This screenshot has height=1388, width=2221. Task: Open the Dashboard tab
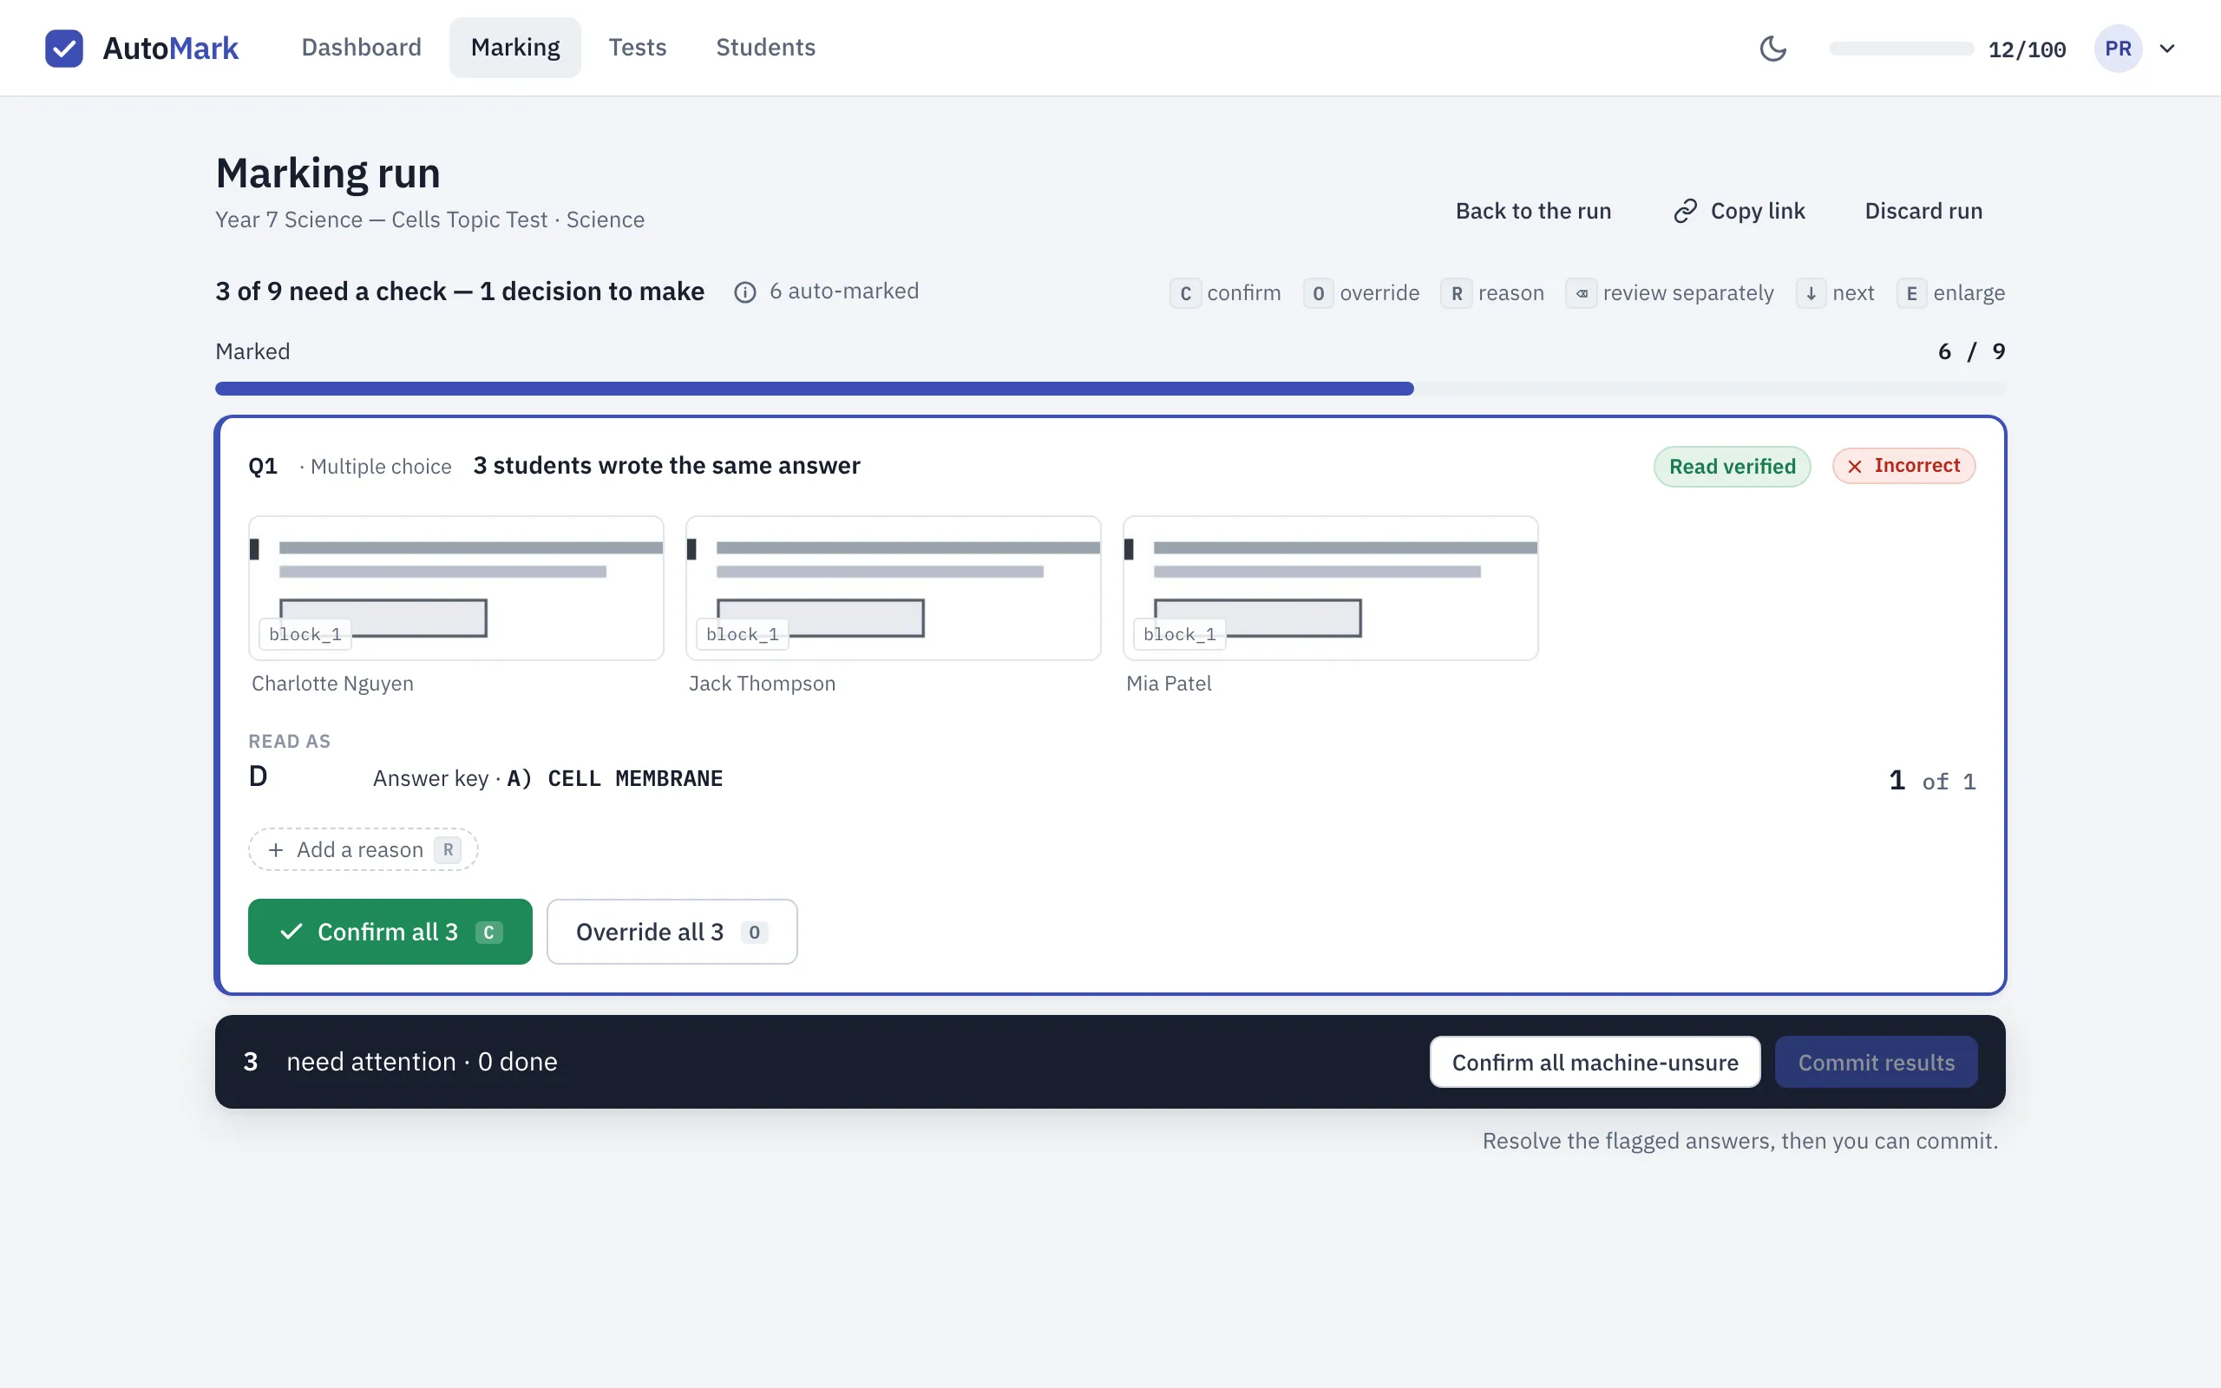click(362, 48)
